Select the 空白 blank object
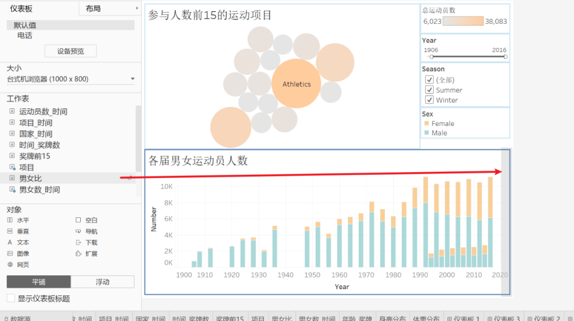 point(87,221)
